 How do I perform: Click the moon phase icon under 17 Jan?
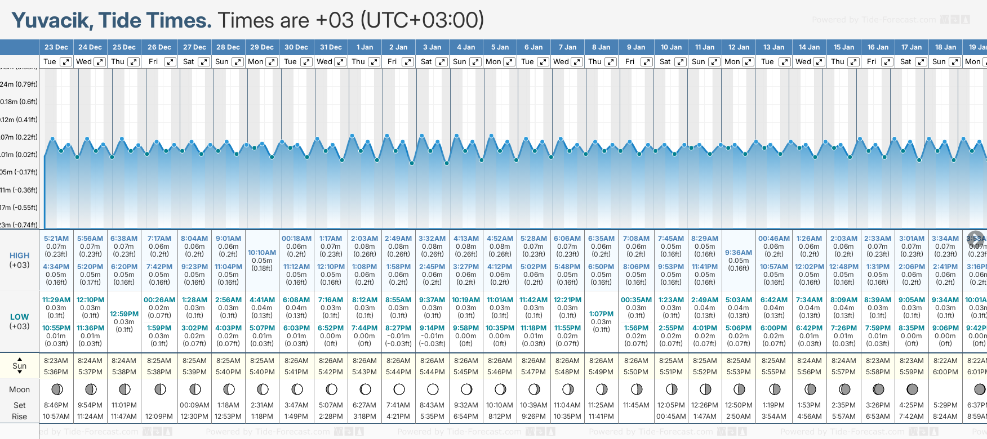point(912,389)
